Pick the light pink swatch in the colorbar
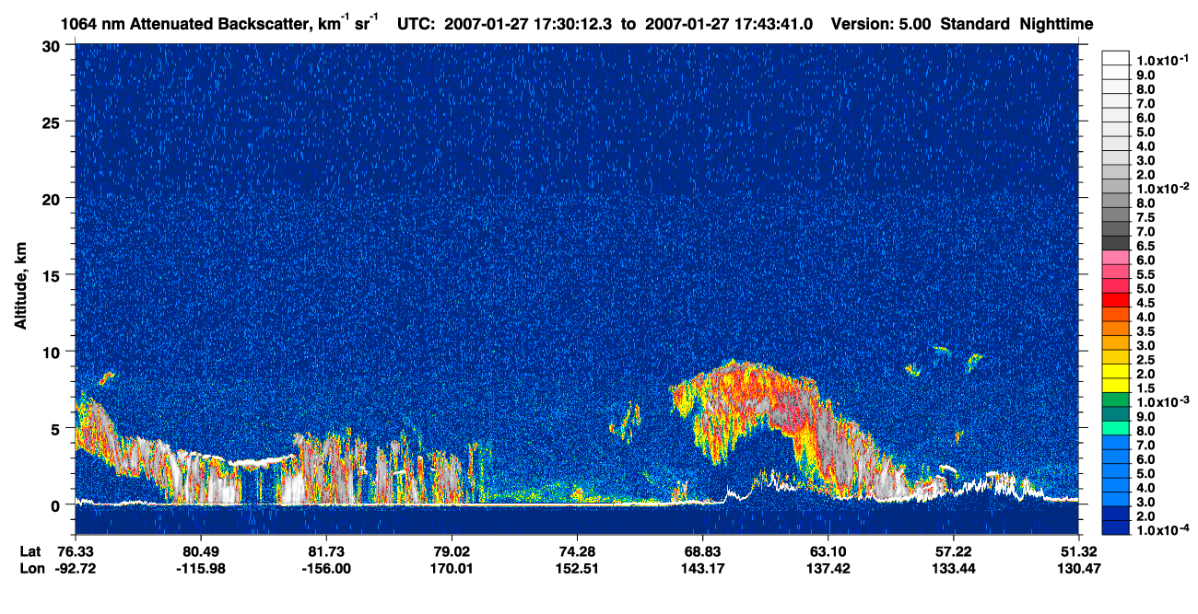The image size is (1198, 614). pos(1115,258)
